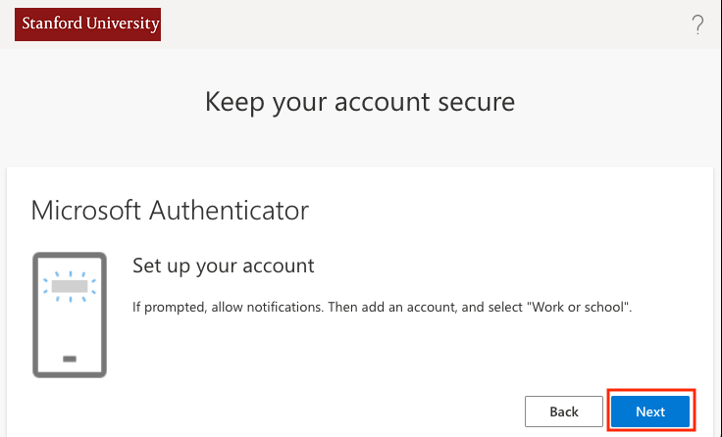Click the quoted "Work or school" text
This screenshot has height=437, width=722.
point(579,308)
